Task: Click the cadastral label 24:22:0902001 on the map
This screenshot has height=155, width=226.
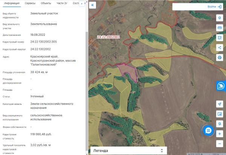Action: pos(108,37)
